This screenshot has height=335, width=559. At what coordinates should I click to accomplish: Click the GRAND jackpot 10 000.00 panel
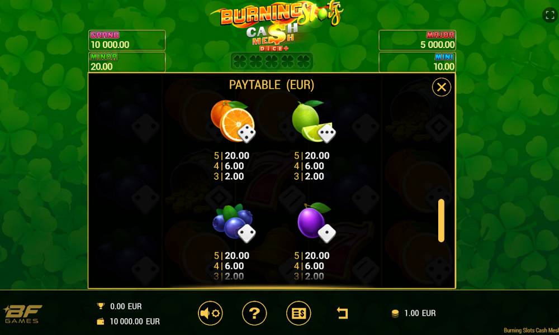coord(126,40)
